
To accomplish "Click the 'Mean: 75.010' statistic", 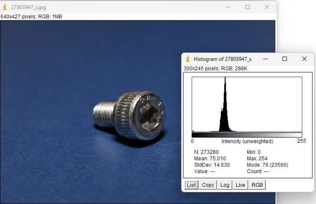I will (x=210, y=158).
